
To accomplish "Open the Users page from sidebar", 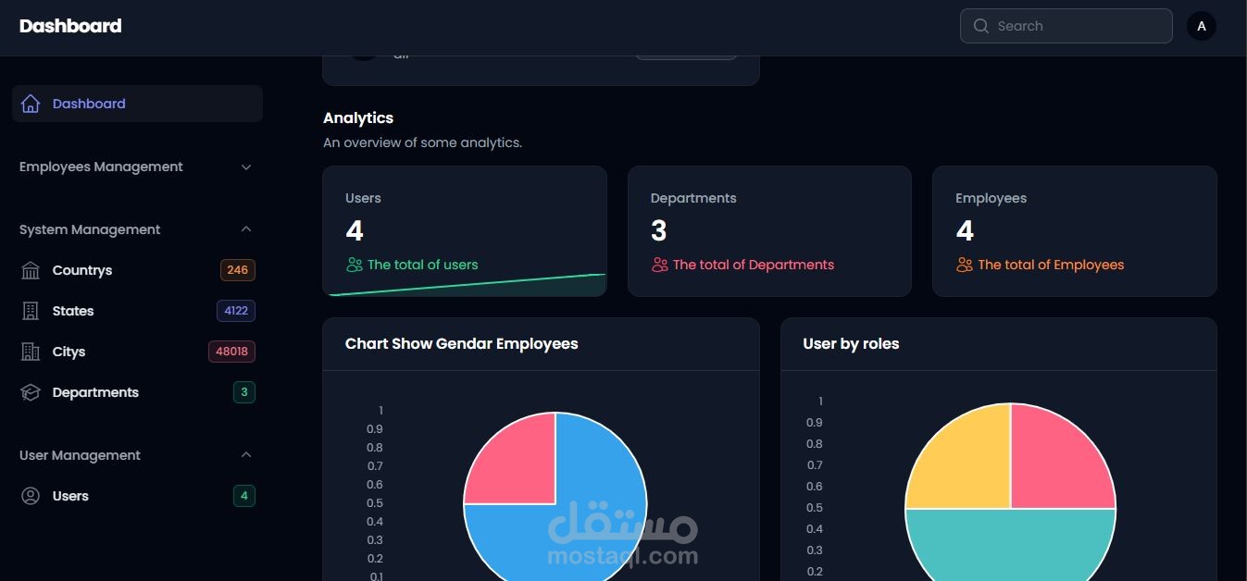I will (137, 496).
